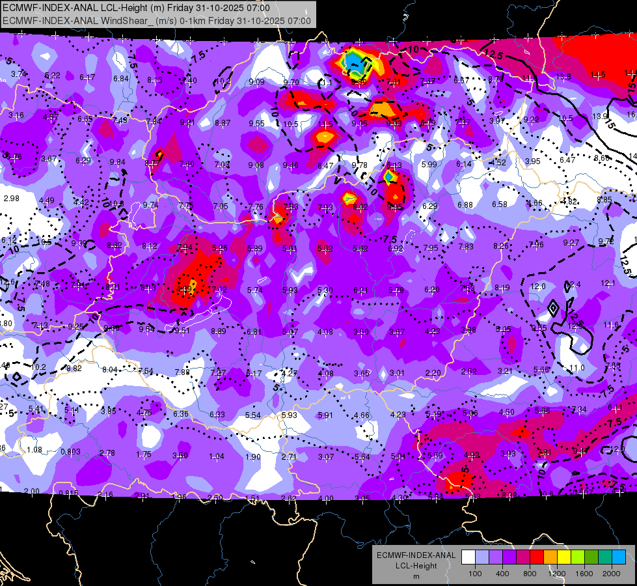
Task: Click the wind shear value 7.40
Action: (189, 81)
